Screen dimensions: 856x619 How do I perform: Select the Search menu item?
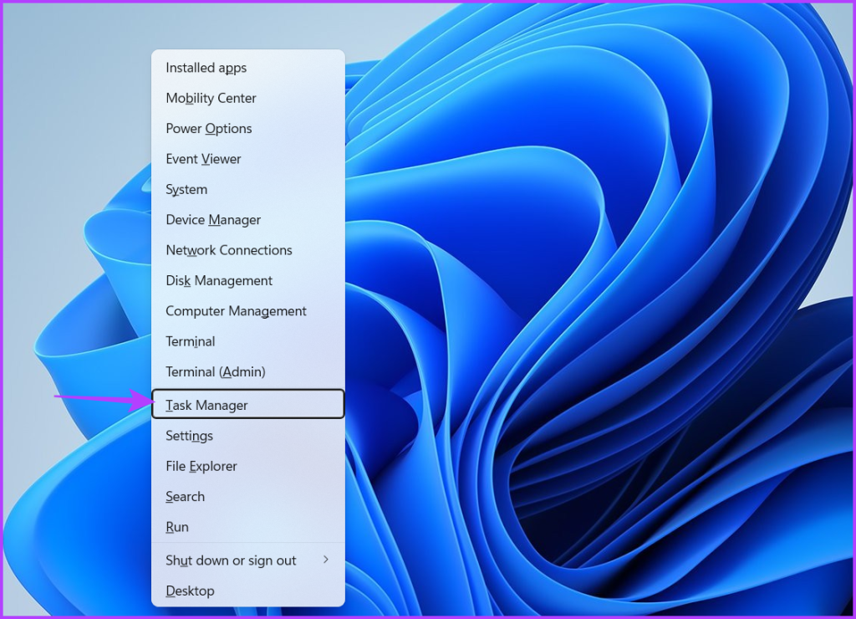(247, 497)
